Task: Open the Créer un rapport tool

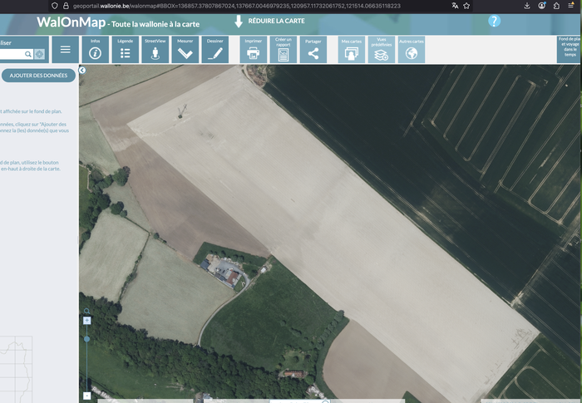Action: click(x=284, y=50)
